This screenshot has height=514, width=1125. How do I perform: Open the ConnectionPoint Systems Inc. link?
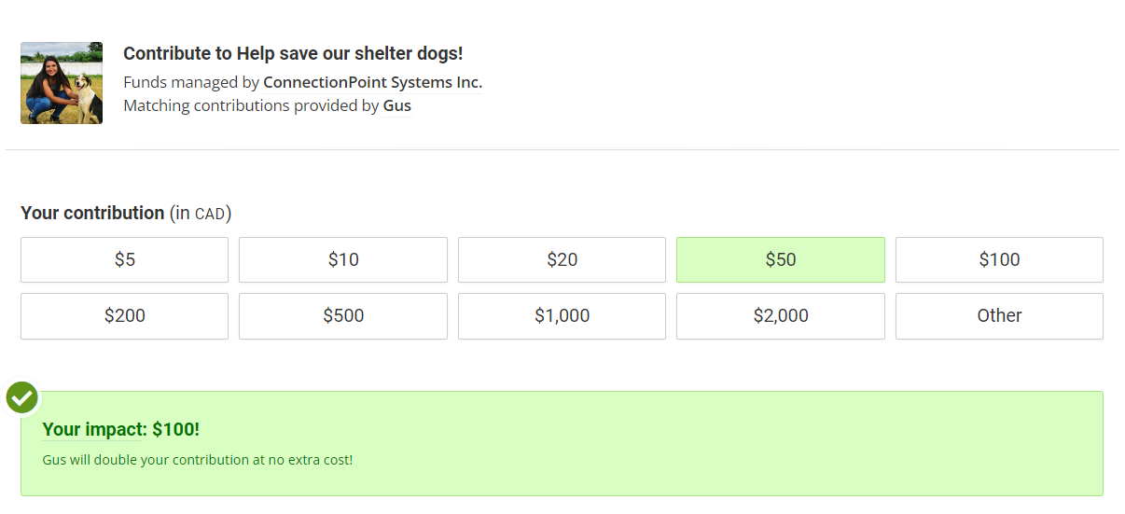[372, 82]
